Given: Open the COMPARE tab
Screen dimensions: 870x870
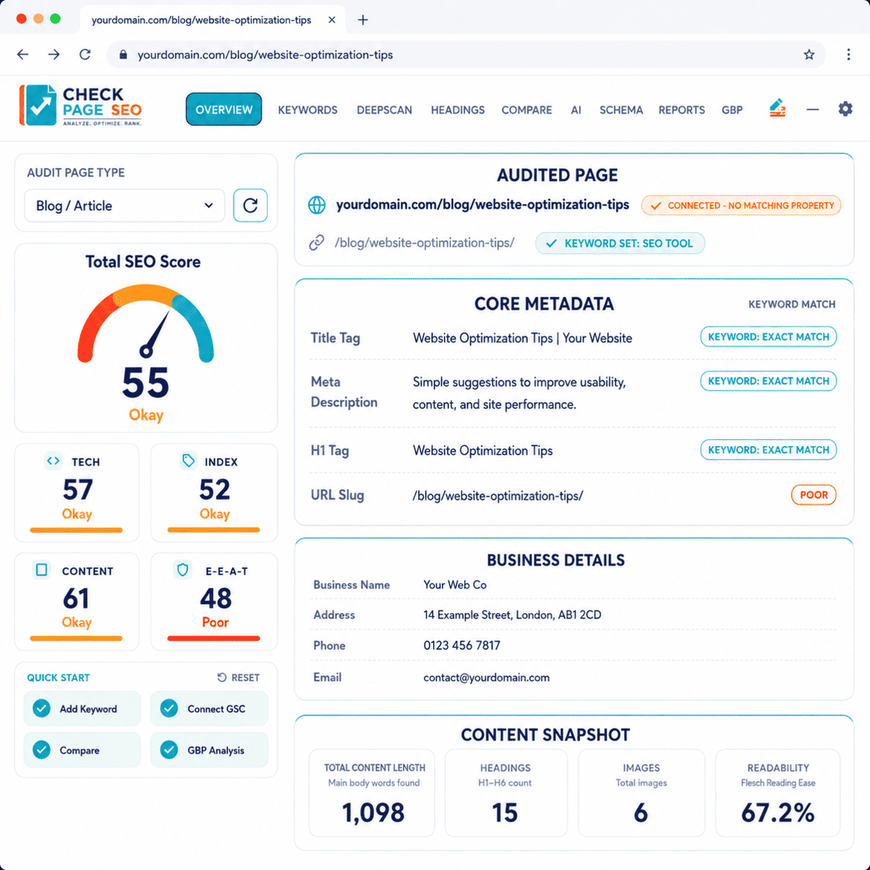Looking at the screenshot, I should coord(527,110).
